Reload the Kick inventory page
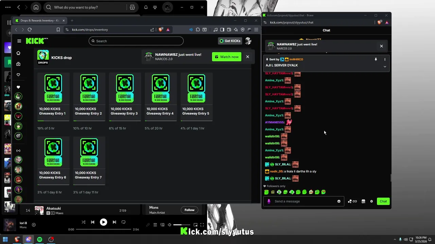This screenshot has width=435, height=244. coord(30,30)
